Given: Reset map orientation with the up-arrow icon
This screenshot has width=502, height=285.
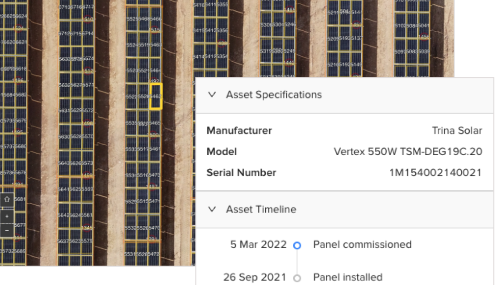Looking at the screenshot, I should click(7, 200).
